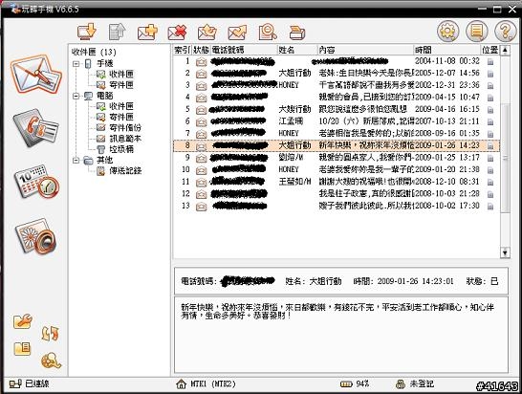
Task: Select message 3 from HONEY 2002-12-31
Action: 337,85
